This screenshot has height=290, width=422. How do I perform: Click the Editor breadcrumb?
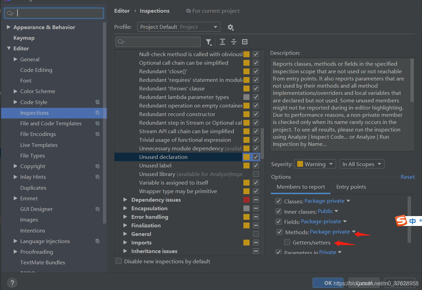click(122, 11)
